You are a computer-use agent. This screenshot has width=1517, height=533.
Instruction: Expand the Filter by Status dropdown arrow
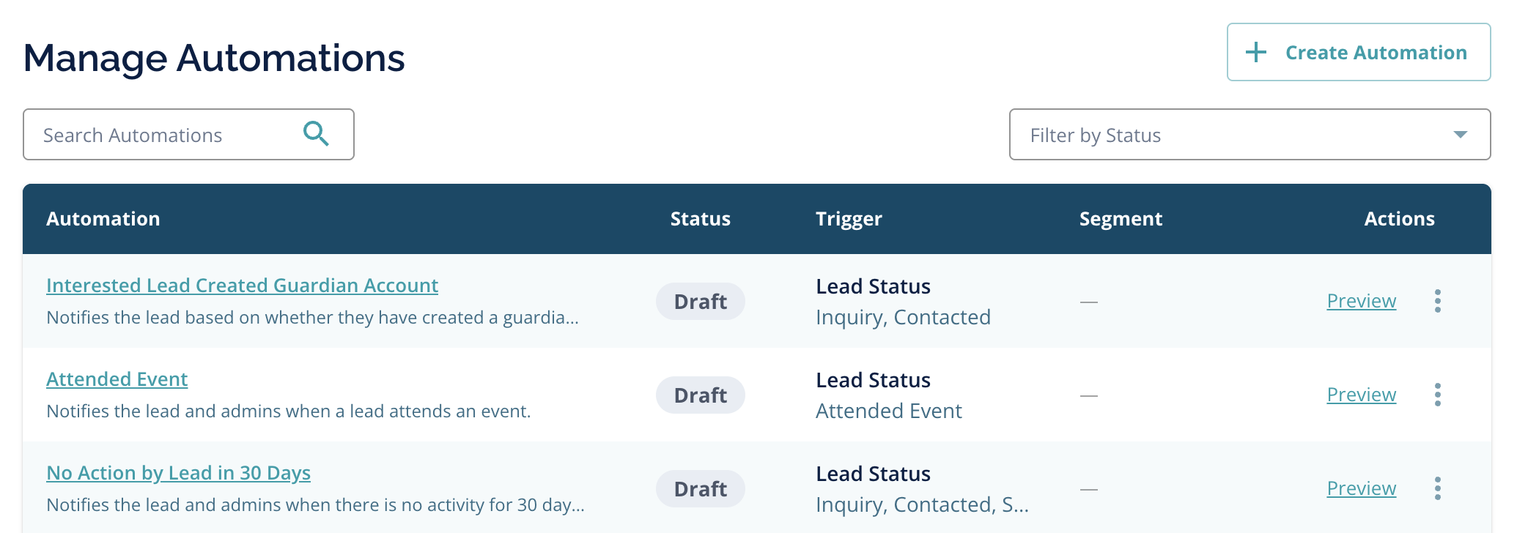pos(1461,135)
